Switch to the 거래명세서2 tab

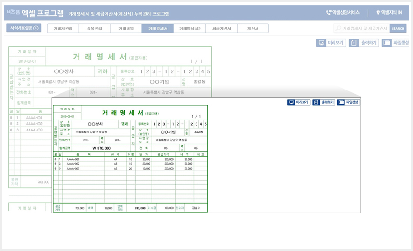tap(190, 29)
